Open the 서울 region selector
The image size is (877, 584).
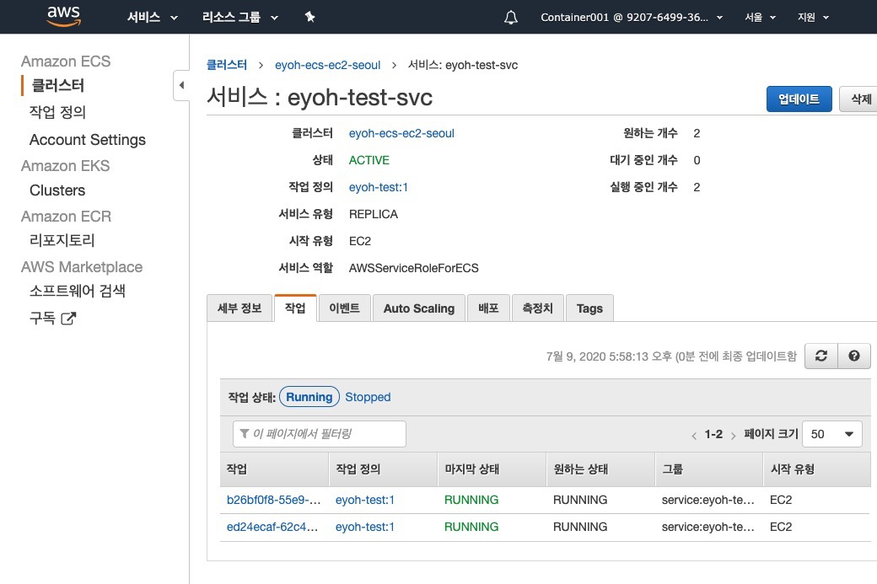point(760,18)
